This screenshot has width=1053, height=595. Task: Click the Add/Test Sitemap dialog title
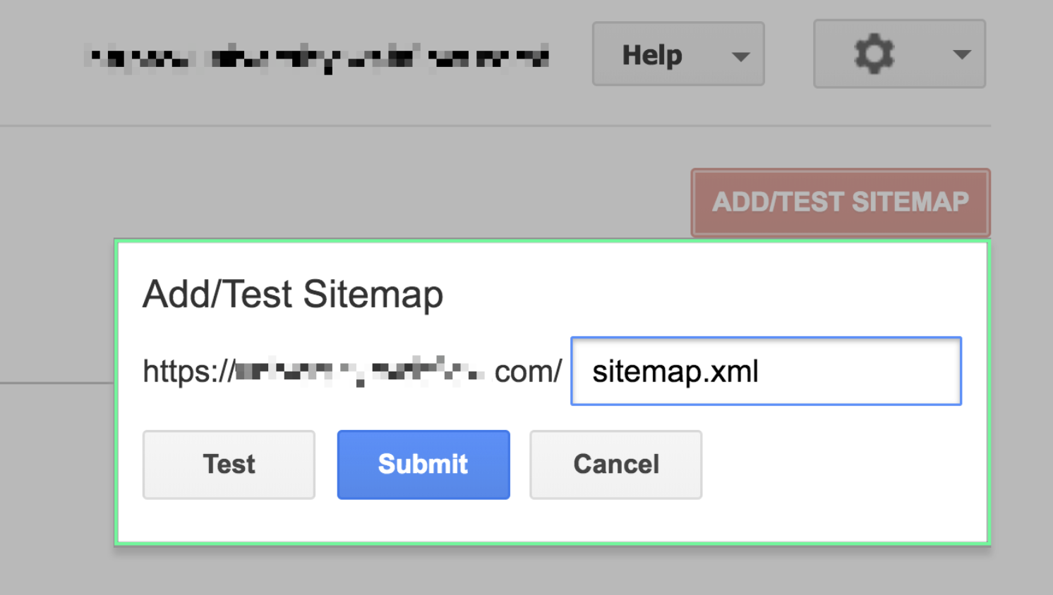click(x=293, y=294)
